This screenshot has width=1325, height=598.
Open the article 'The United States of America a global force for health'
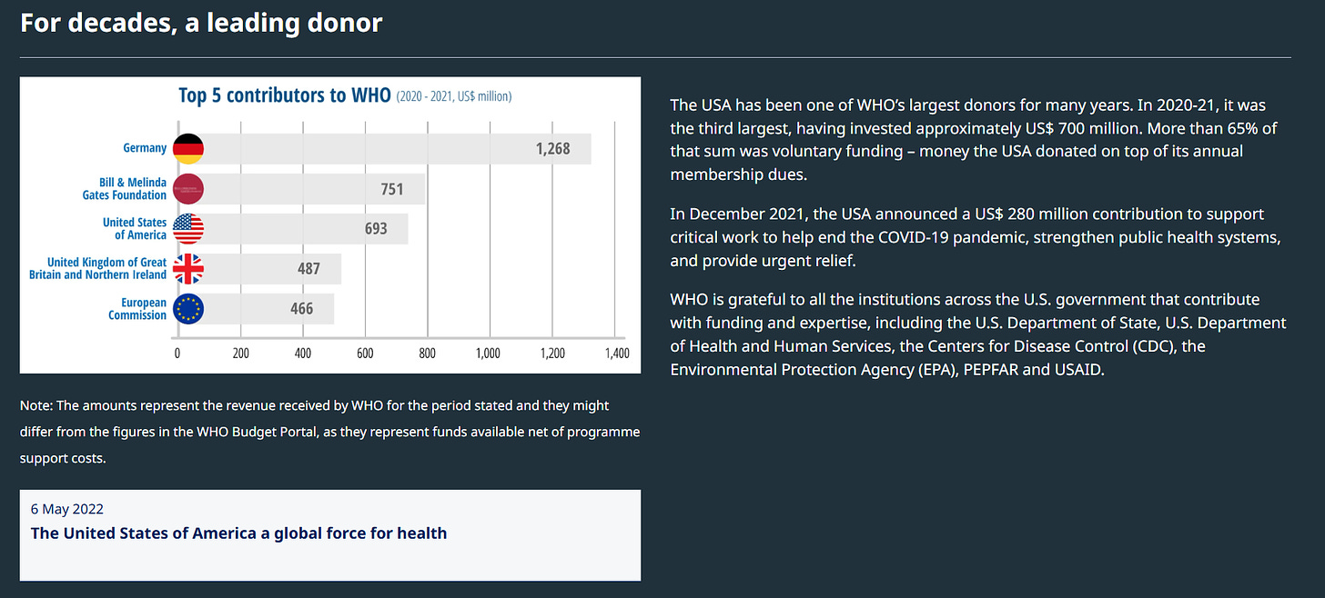coord(238,533)
